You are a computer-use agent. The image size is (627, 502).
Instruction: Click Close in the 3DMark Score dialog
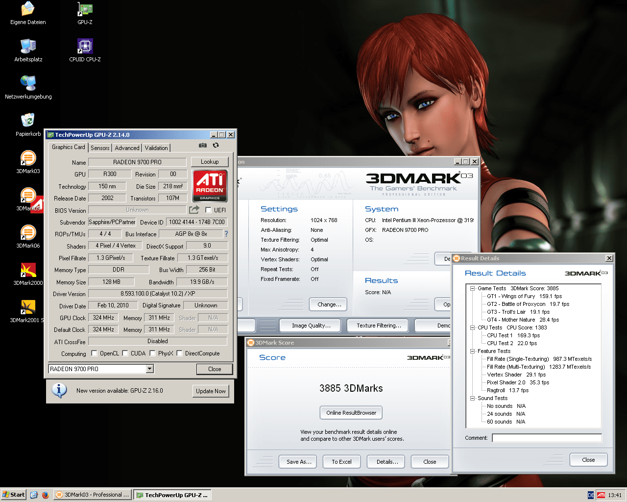pyautogui.click(x=430, y=462)
